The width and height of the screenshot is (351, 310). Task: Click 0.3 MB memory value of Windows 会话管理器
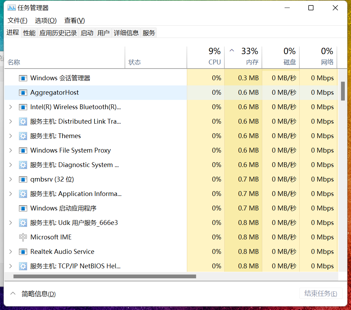[248, 78]
